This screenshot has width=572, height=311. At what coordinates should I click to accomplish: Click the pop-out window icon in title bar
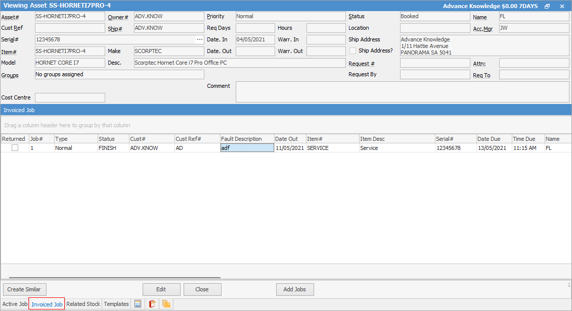click(x=547, y=6)
